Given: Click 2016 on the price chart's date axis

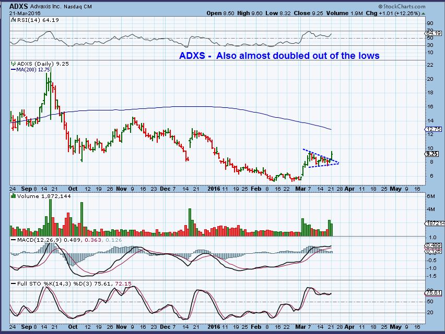Looking at the screenshot, I should [x=214, y=189].
